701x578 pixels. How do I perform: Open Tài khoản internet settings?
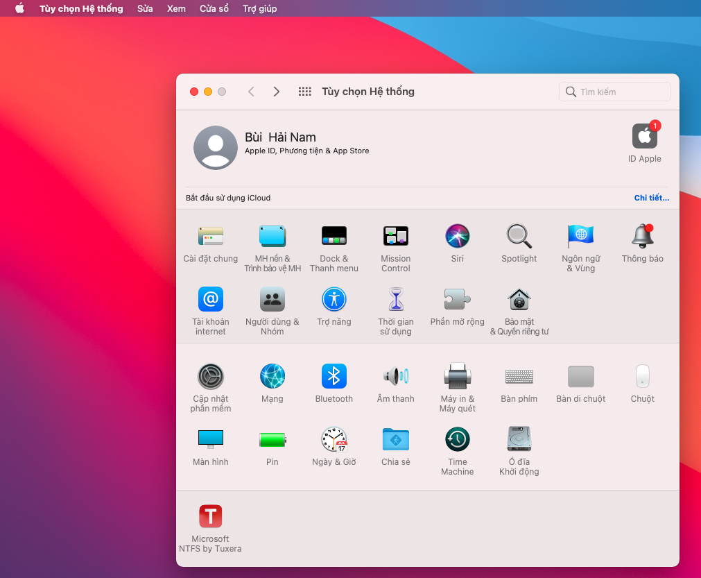click(x=211, y=299)
